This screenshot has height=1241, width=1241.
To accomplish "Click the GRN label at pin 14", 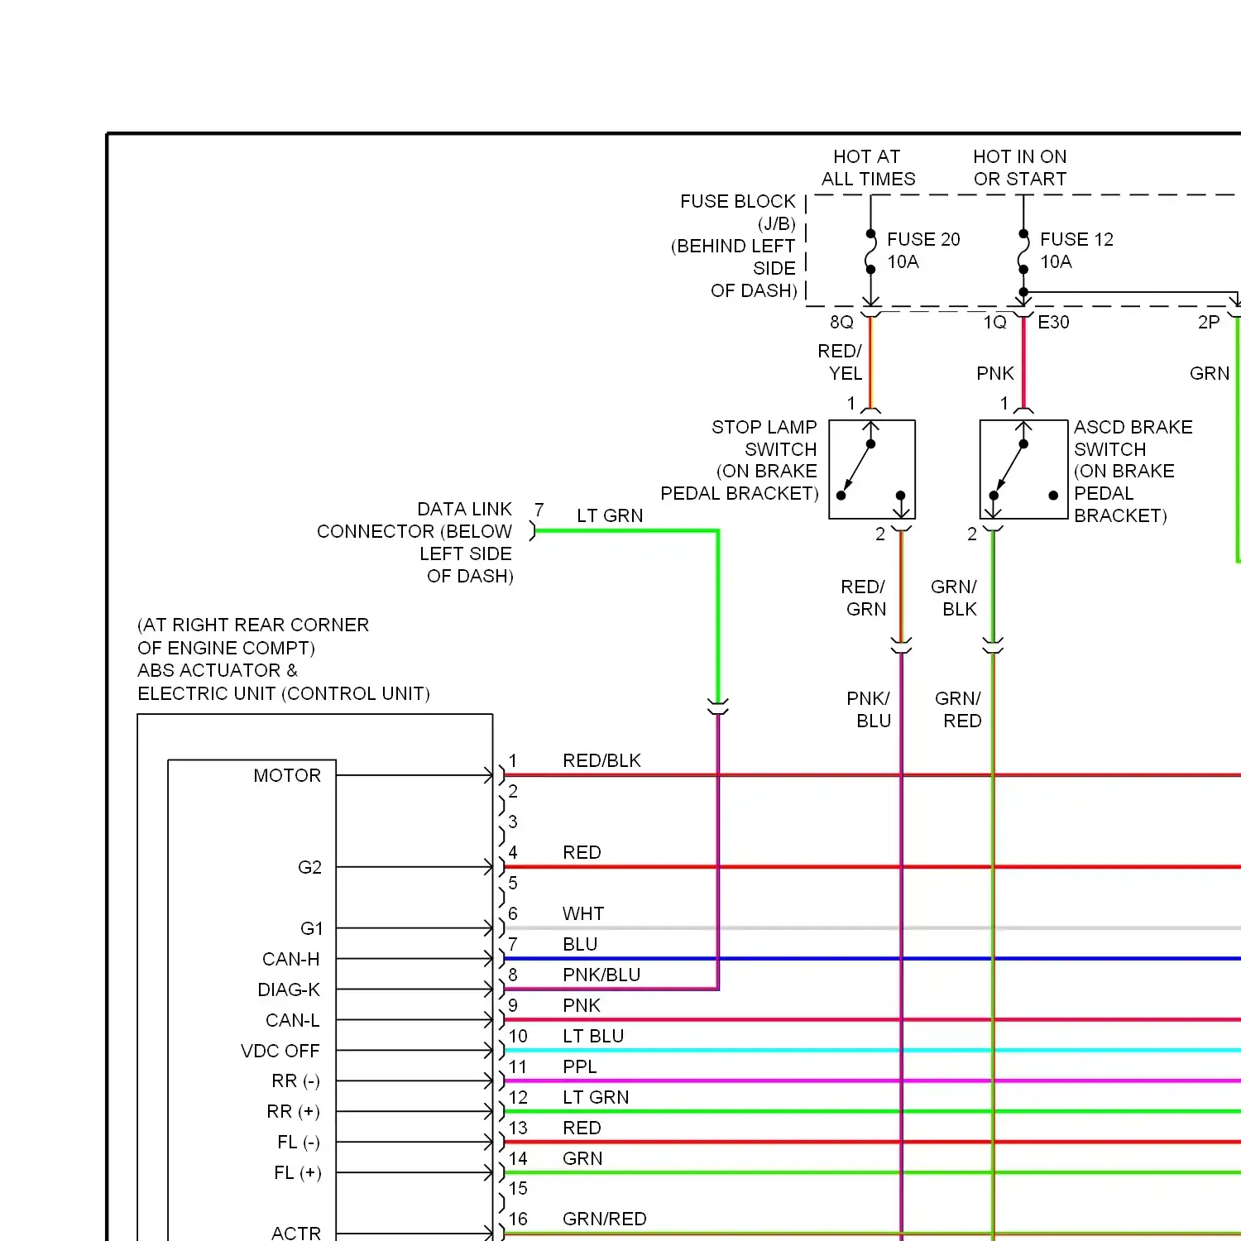I will click(x=582, y=1159).
